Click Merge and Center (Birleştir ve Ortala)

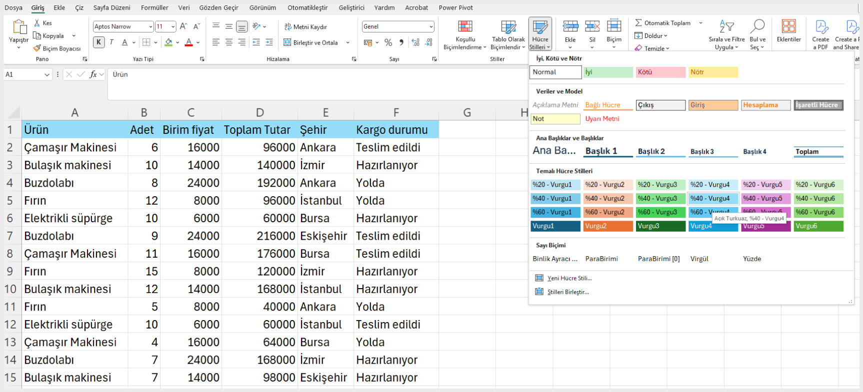(x=311, y=42)
